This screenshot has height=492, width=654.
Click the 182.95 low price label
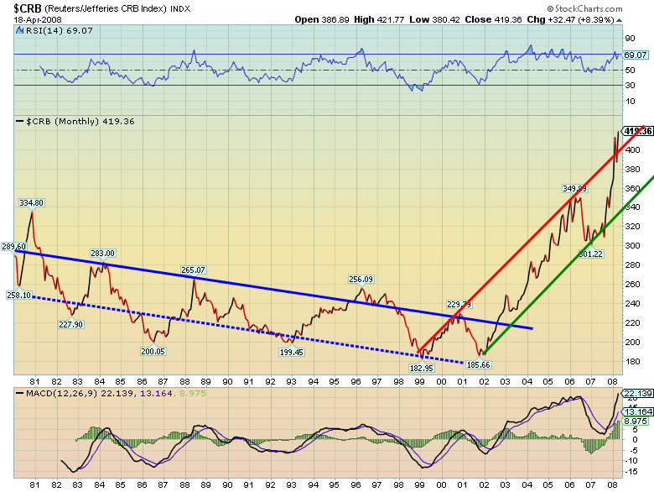coord(421,368)
